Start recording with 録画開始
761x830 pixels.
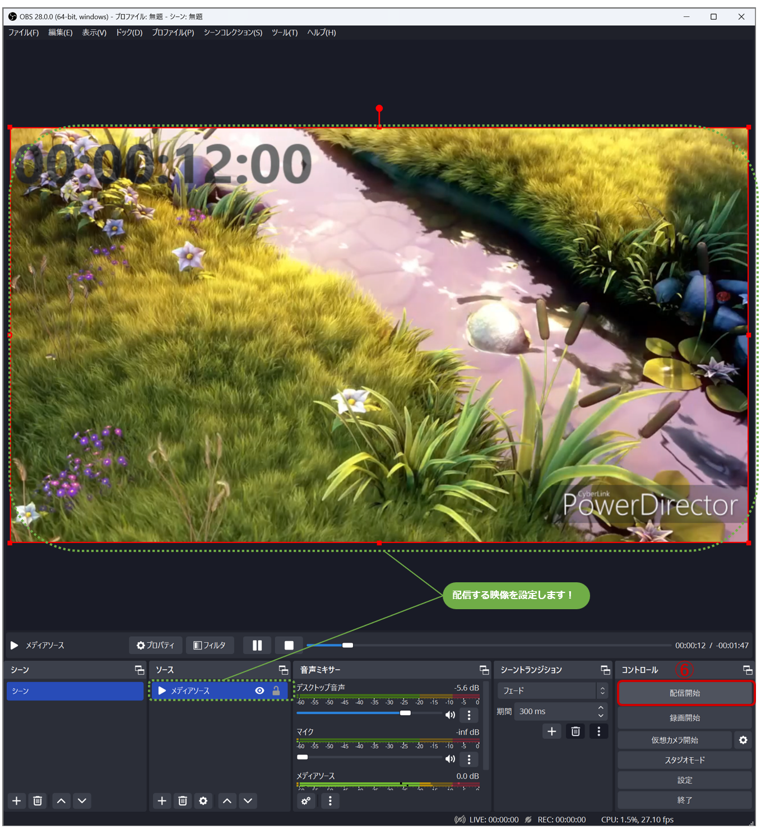click(x=685, y=717)
